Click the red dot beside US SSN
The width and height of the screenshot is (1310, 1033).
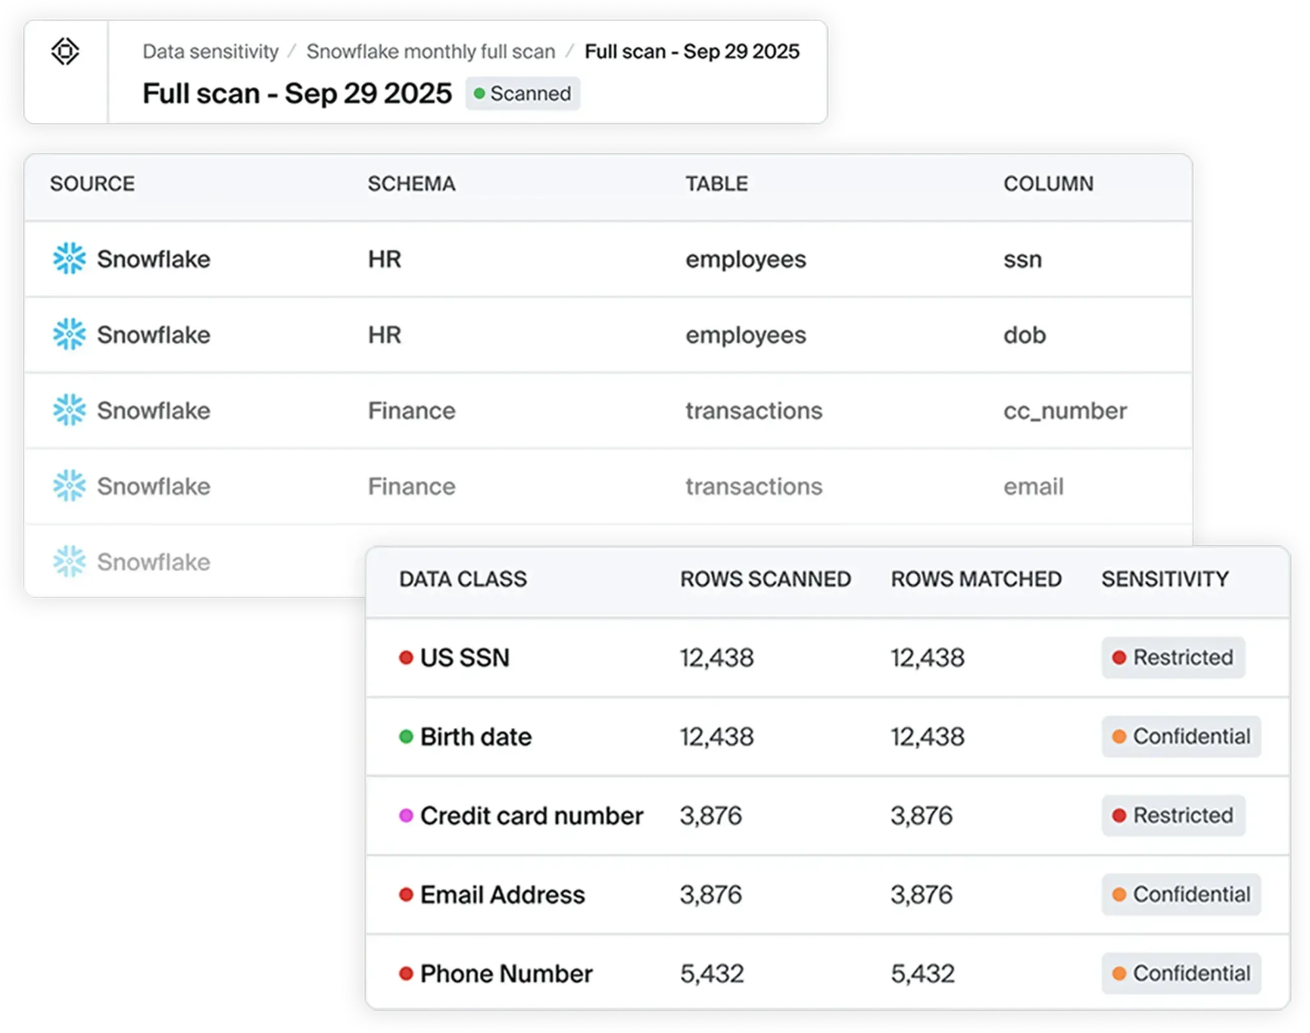(x=406, y=657)
